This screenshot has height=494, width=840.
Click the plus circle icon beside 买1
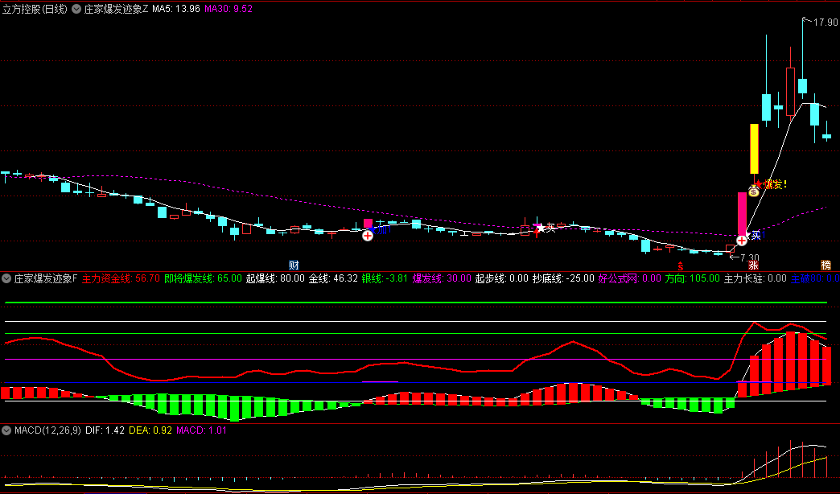click(x=741, y=241)
